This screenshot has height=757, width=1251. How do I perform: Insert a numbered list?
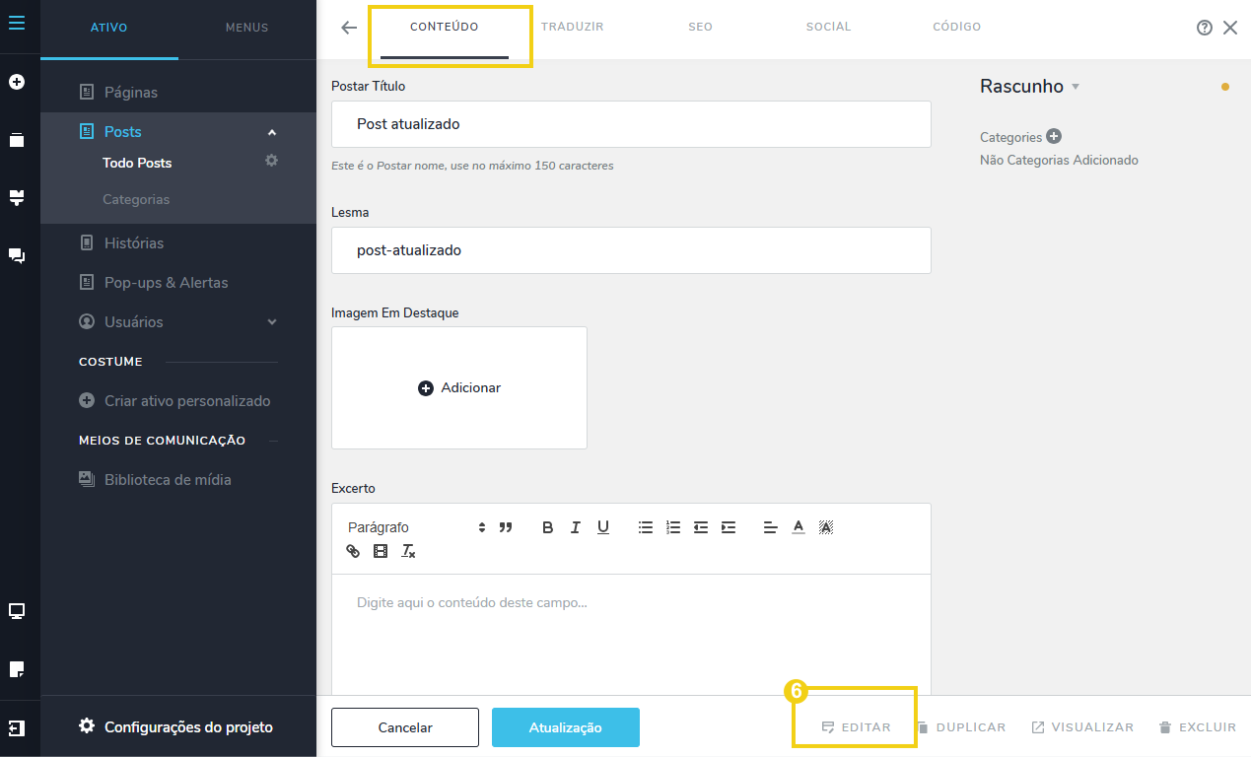[x=673, y=527]
